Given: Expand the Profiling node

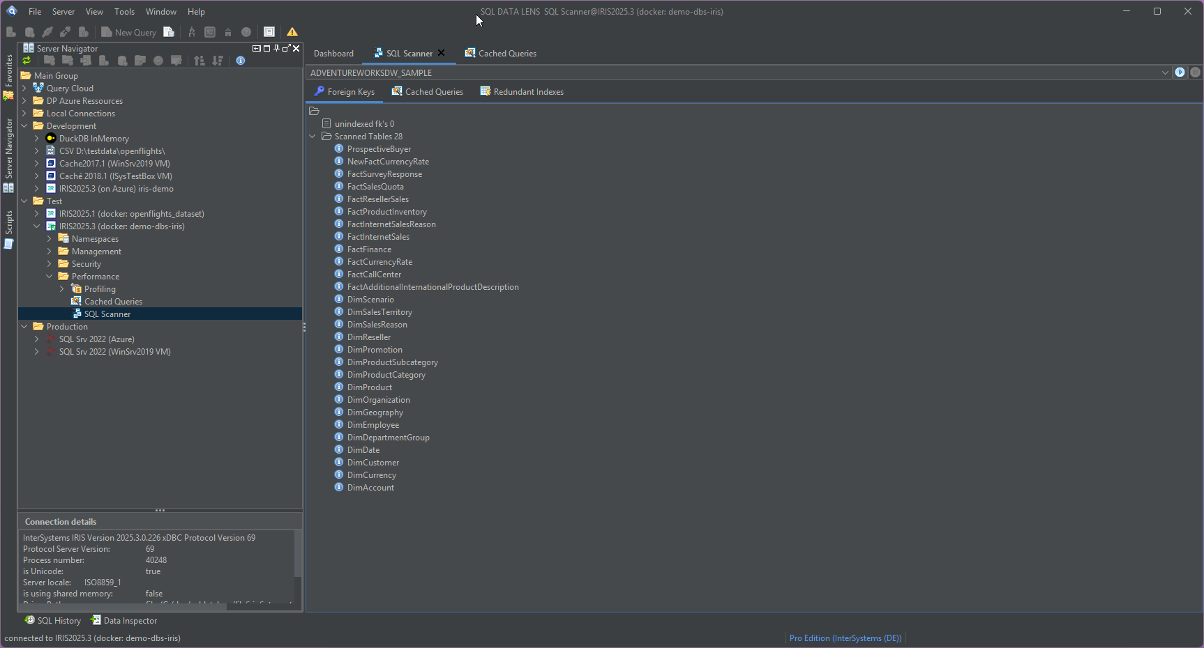Looking at the screenshot, I should [62, 289].
